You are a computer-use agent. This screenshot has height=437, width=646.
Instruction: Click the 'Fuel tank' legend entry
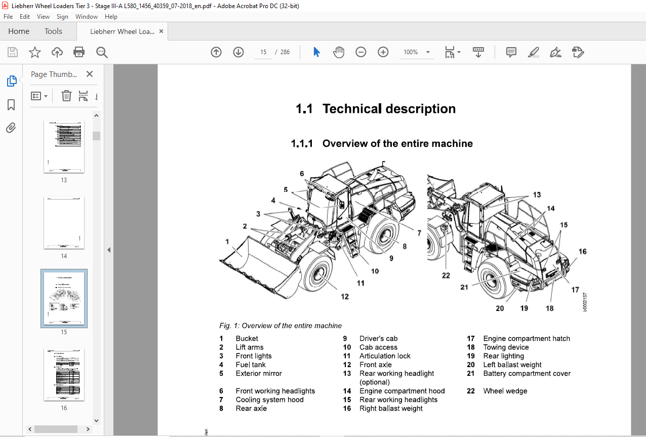[251, 365]
